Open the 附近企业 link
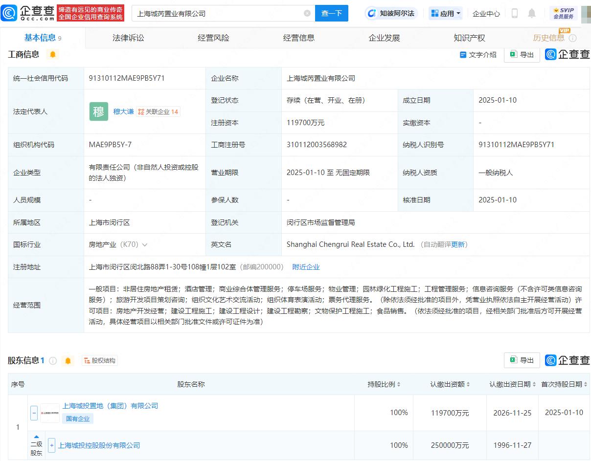 pos(306,267)
